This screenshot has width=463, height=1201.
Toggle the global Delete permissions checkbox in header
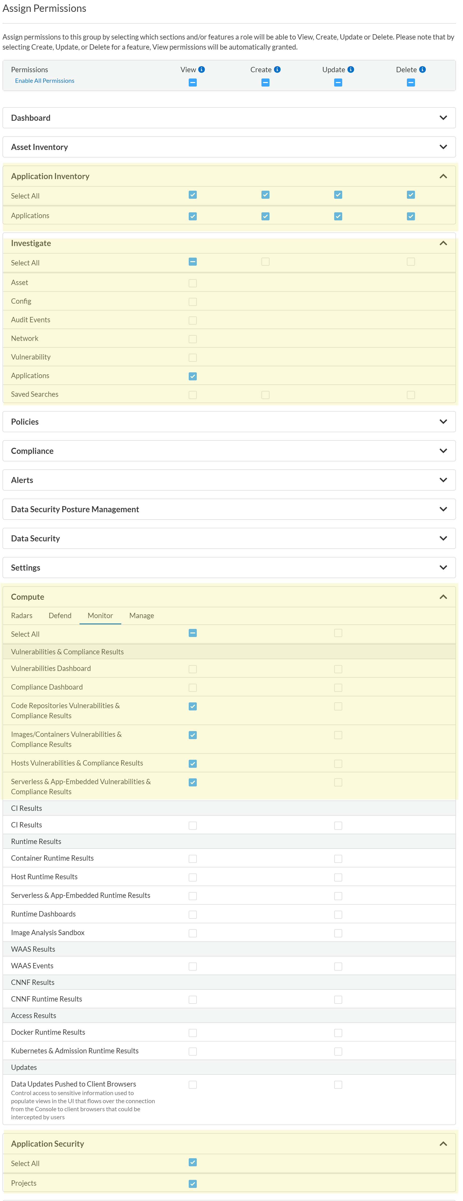pos(411,83)
